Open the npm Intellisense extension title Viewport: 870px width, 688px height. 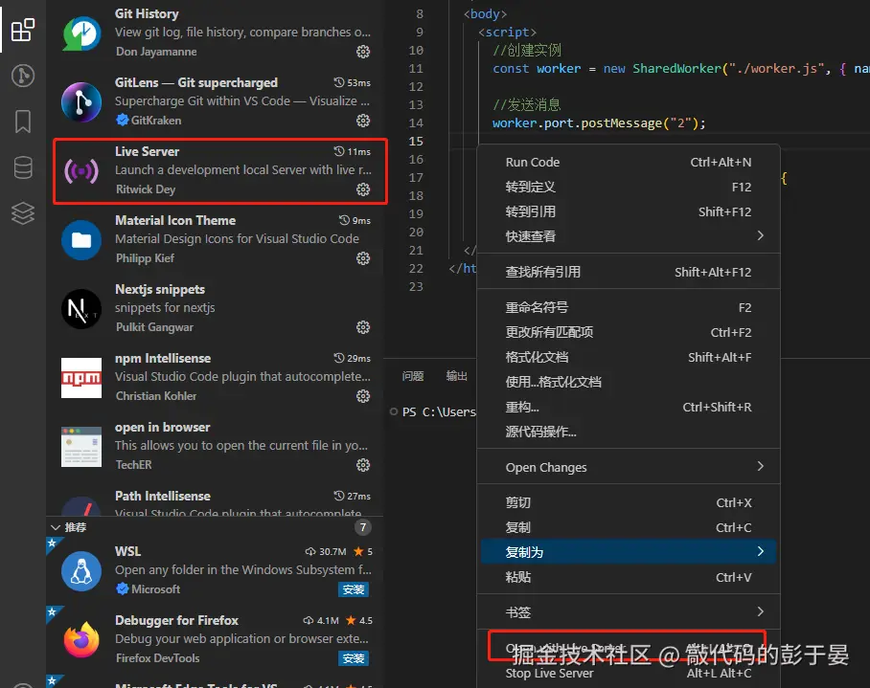163,359
